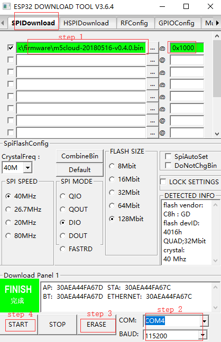Enable the DoNotChgBin checkbox
Viewport: 221px width, 342px height.
[x=168, y=165]
